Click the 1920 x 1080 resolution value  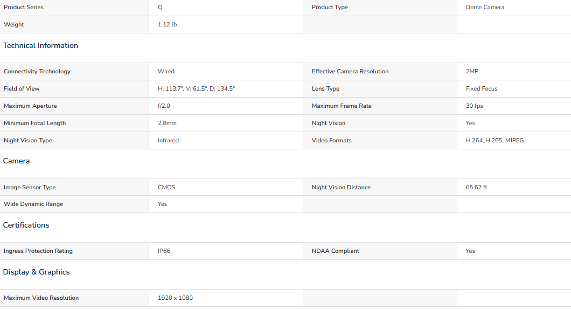pyautogui.click(x=175, y=298)
